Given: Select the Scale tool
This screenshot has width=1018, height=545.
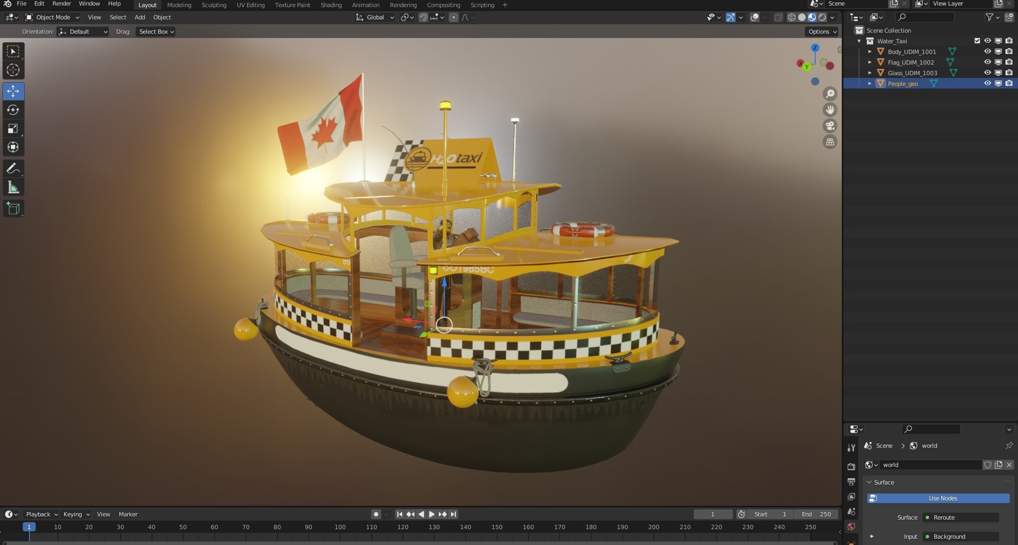Looking at the screenshot, I should (x=13, y=128).
